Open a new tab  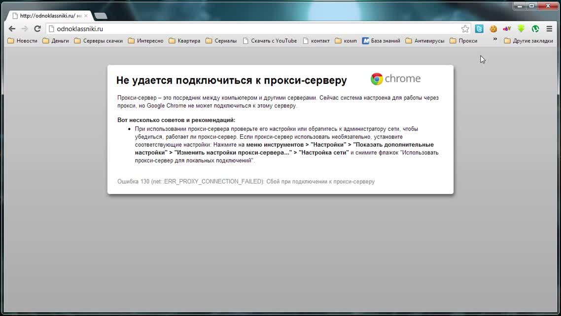point(101,16)
